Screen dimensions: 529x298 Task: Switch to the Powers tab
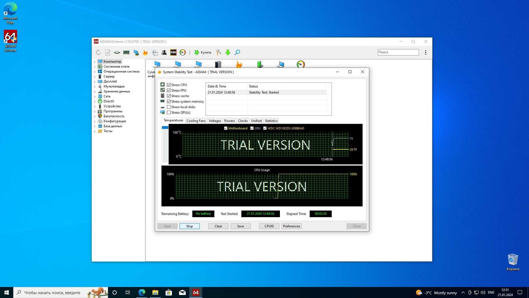[x=230, y=121]
